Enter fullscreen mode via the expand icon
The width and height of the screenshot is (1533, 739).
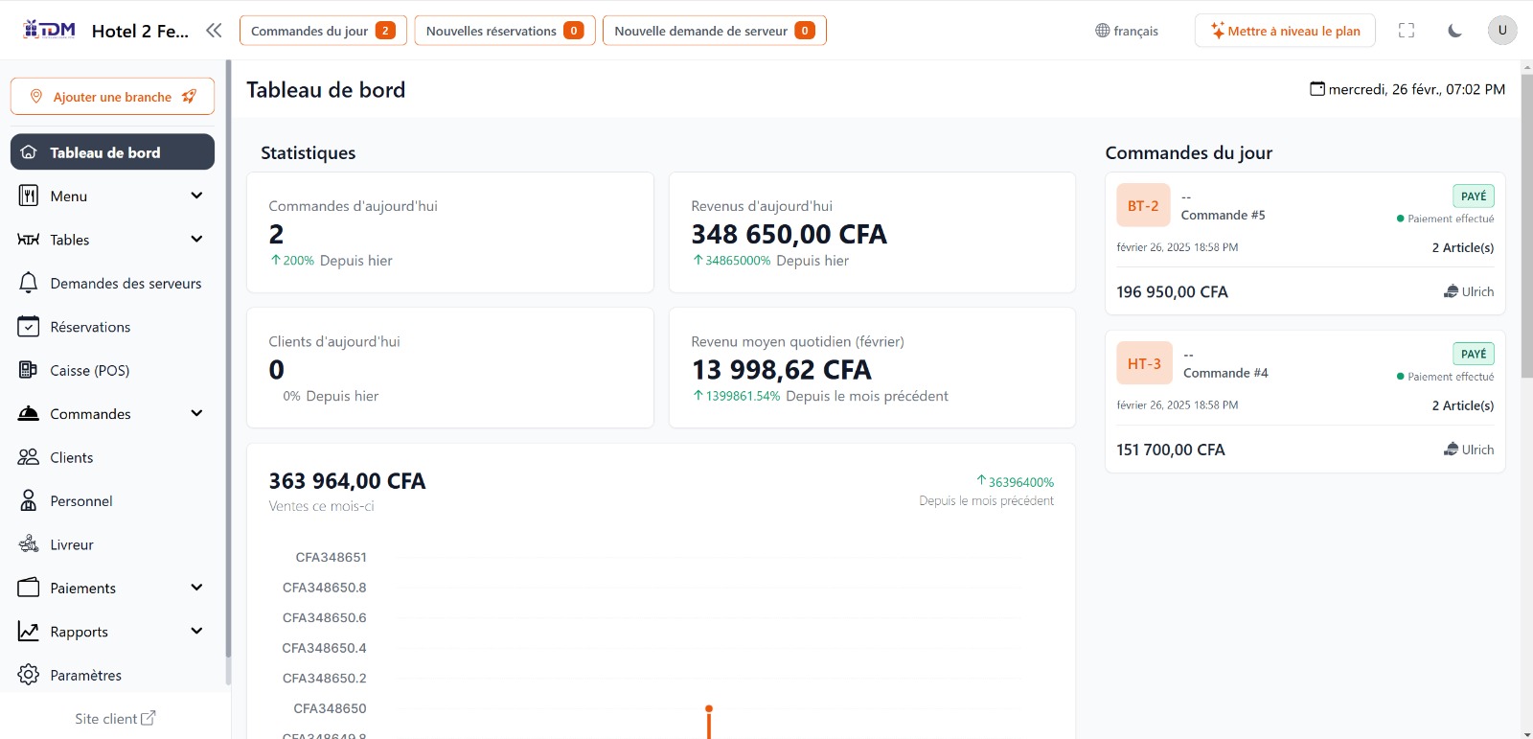1407,31
